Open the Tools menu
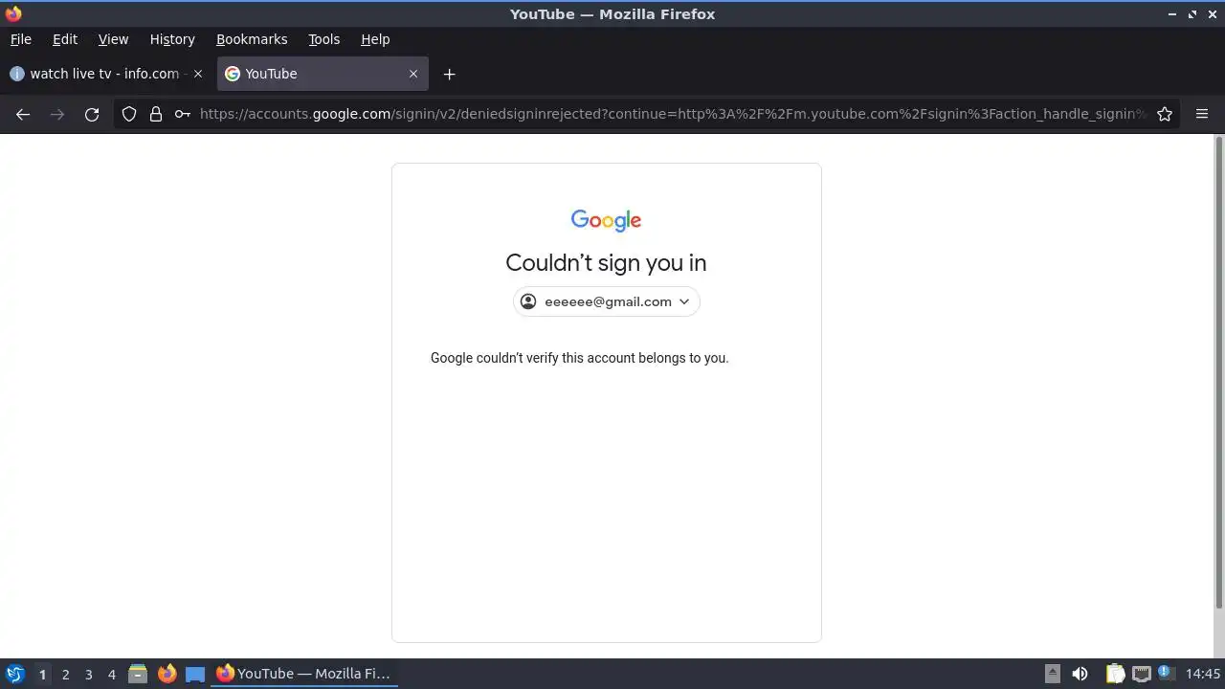 [x=323, y=39]
